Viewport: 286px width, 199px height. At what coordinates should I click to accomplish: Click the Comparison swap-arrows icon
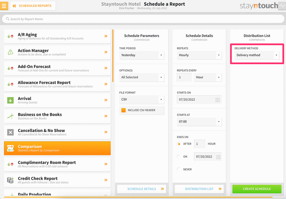[10, 148]
